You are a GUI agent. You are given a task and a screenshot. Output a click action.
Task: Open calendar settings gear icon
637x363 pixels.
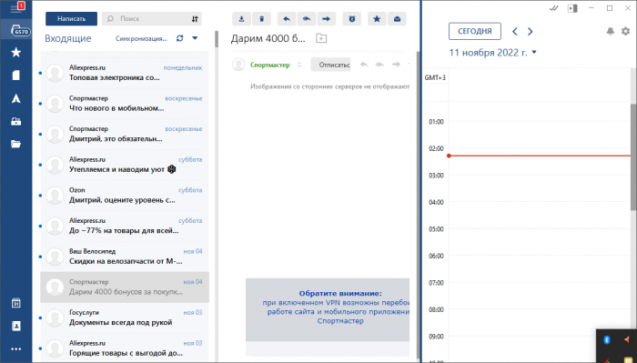pyautogui.click(x=626, y=31)
